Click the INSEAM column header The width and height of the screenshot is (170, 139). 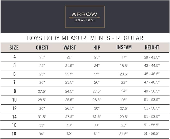click(124, 47)
